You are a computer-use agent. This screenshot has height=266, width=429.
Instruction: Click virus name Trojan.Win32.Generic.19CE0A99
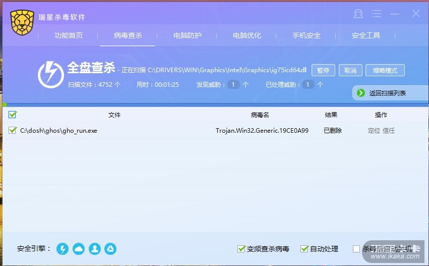tap(262, 131)
